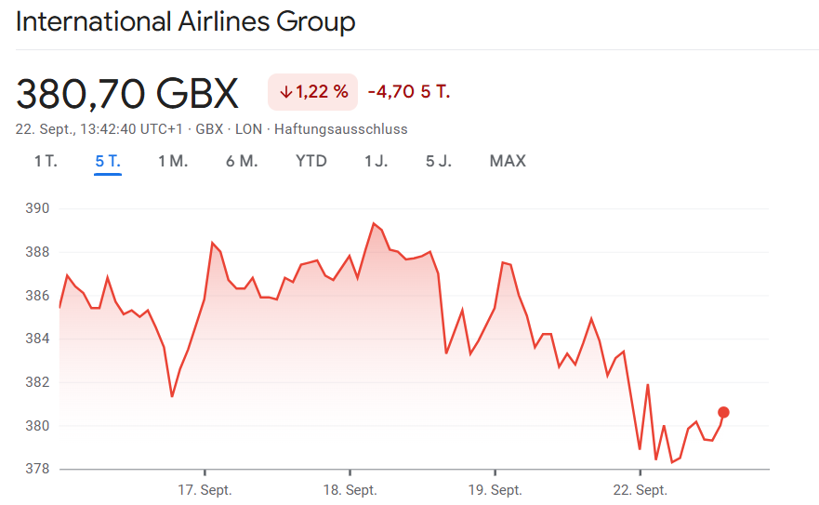Open the 6 M. chart view
Image resolution: width=819 pixels, height=505 pixels.
click(242, 161)
